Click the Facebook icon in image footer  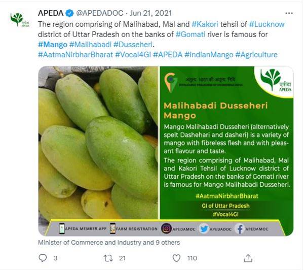coord(239,229)
